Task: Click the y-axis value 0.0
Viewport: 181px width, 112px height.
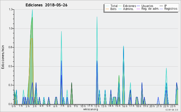Action: click(x=11, y=104)
